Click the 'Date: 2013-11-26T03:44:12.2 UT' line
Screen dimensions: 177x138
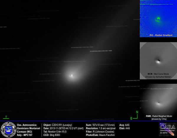click(x=63, y=128)
